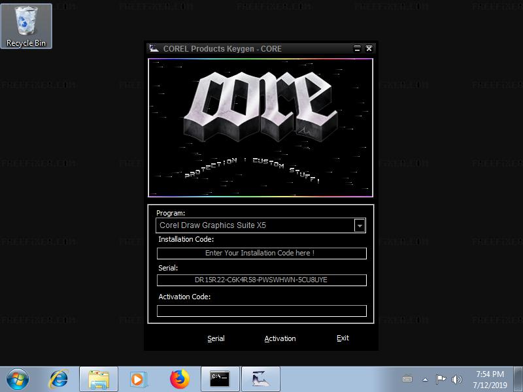
Task: Launch Internet Explorer from the taskbar
Action: tap(59, 379)
